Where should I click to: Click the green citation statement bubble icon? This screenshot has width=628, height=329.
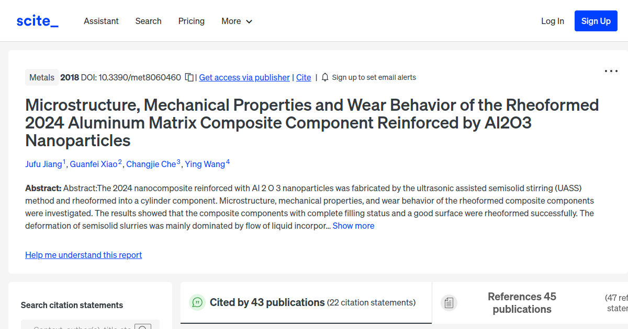pyautogui.click(x=197, y=302)
